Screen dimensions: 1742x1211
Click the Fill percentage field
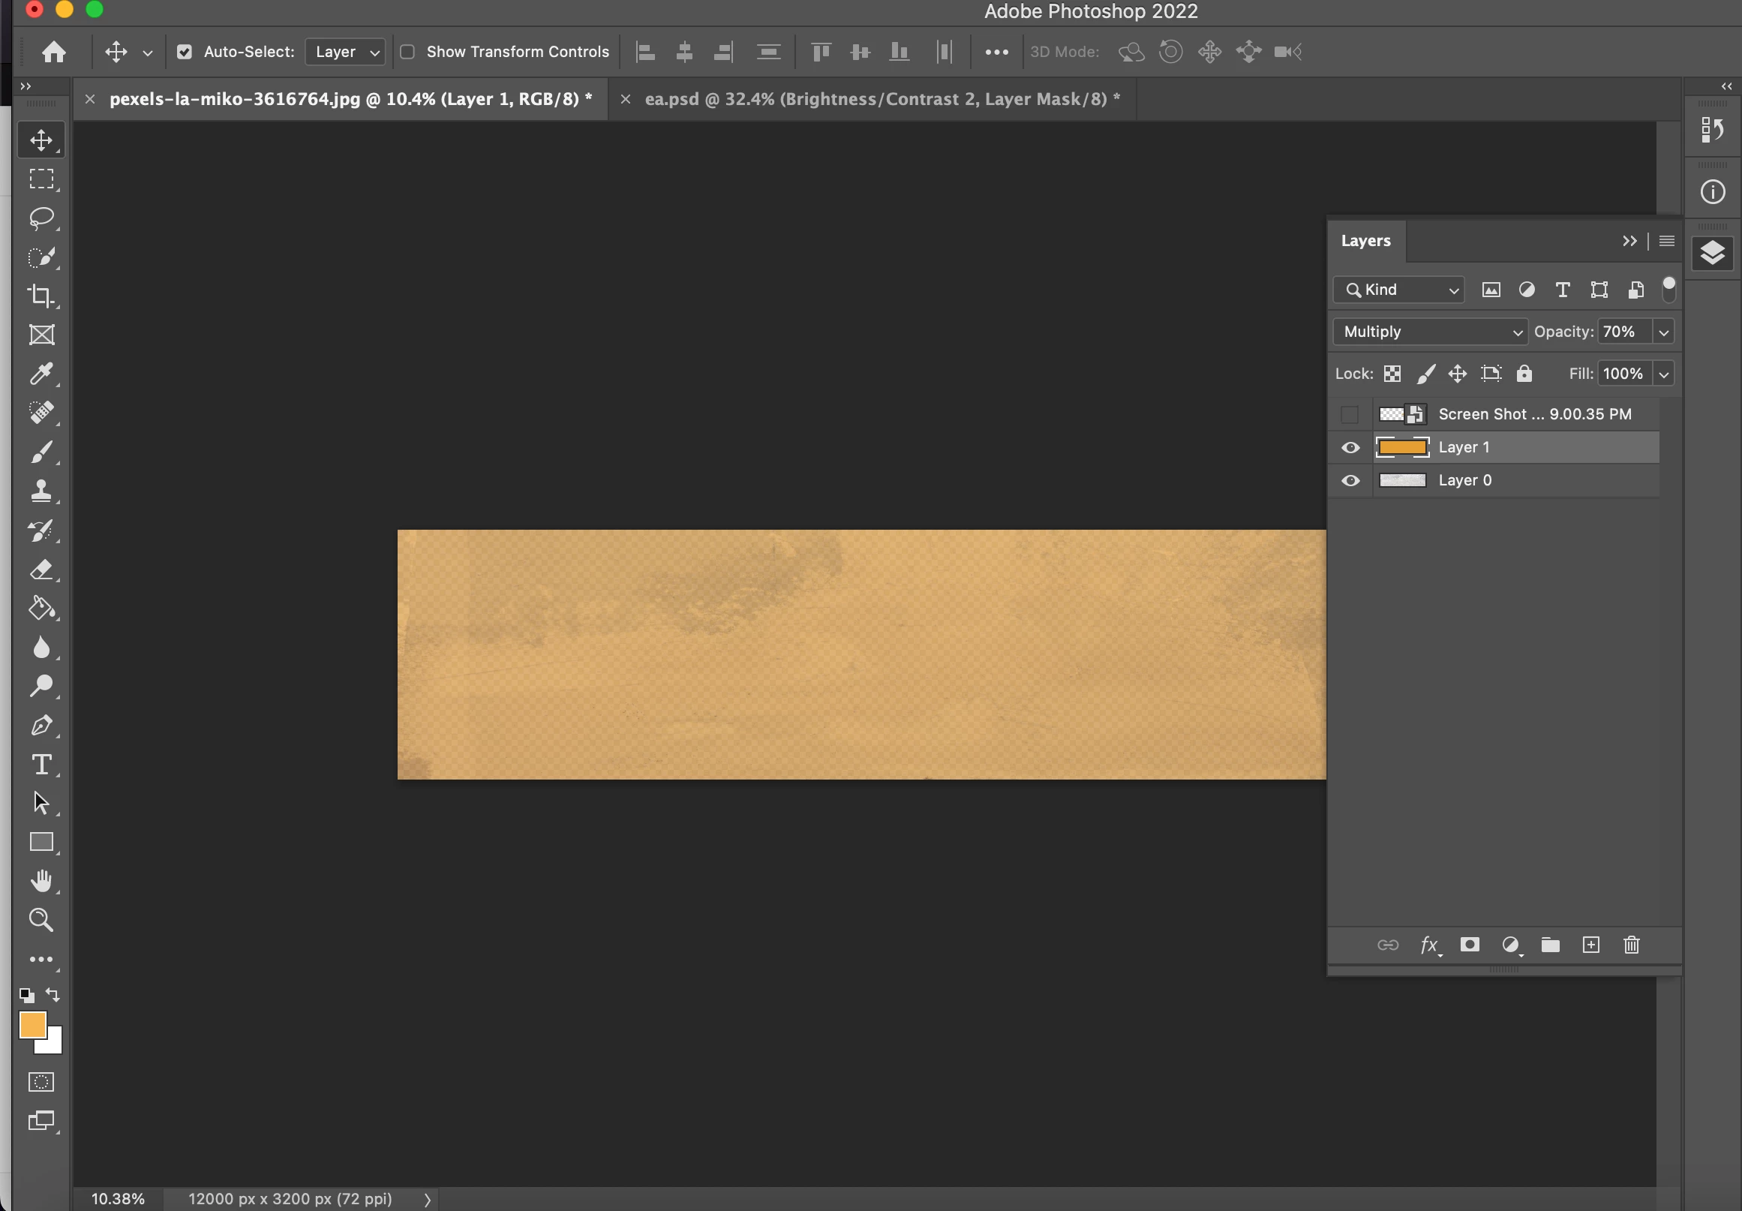(x=1623, y=374)
